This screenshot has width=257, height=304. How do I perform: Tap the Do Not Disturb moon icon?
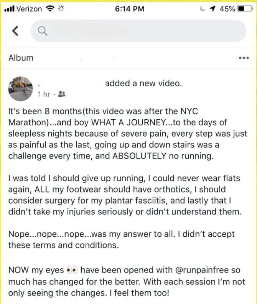click(203, 9)
